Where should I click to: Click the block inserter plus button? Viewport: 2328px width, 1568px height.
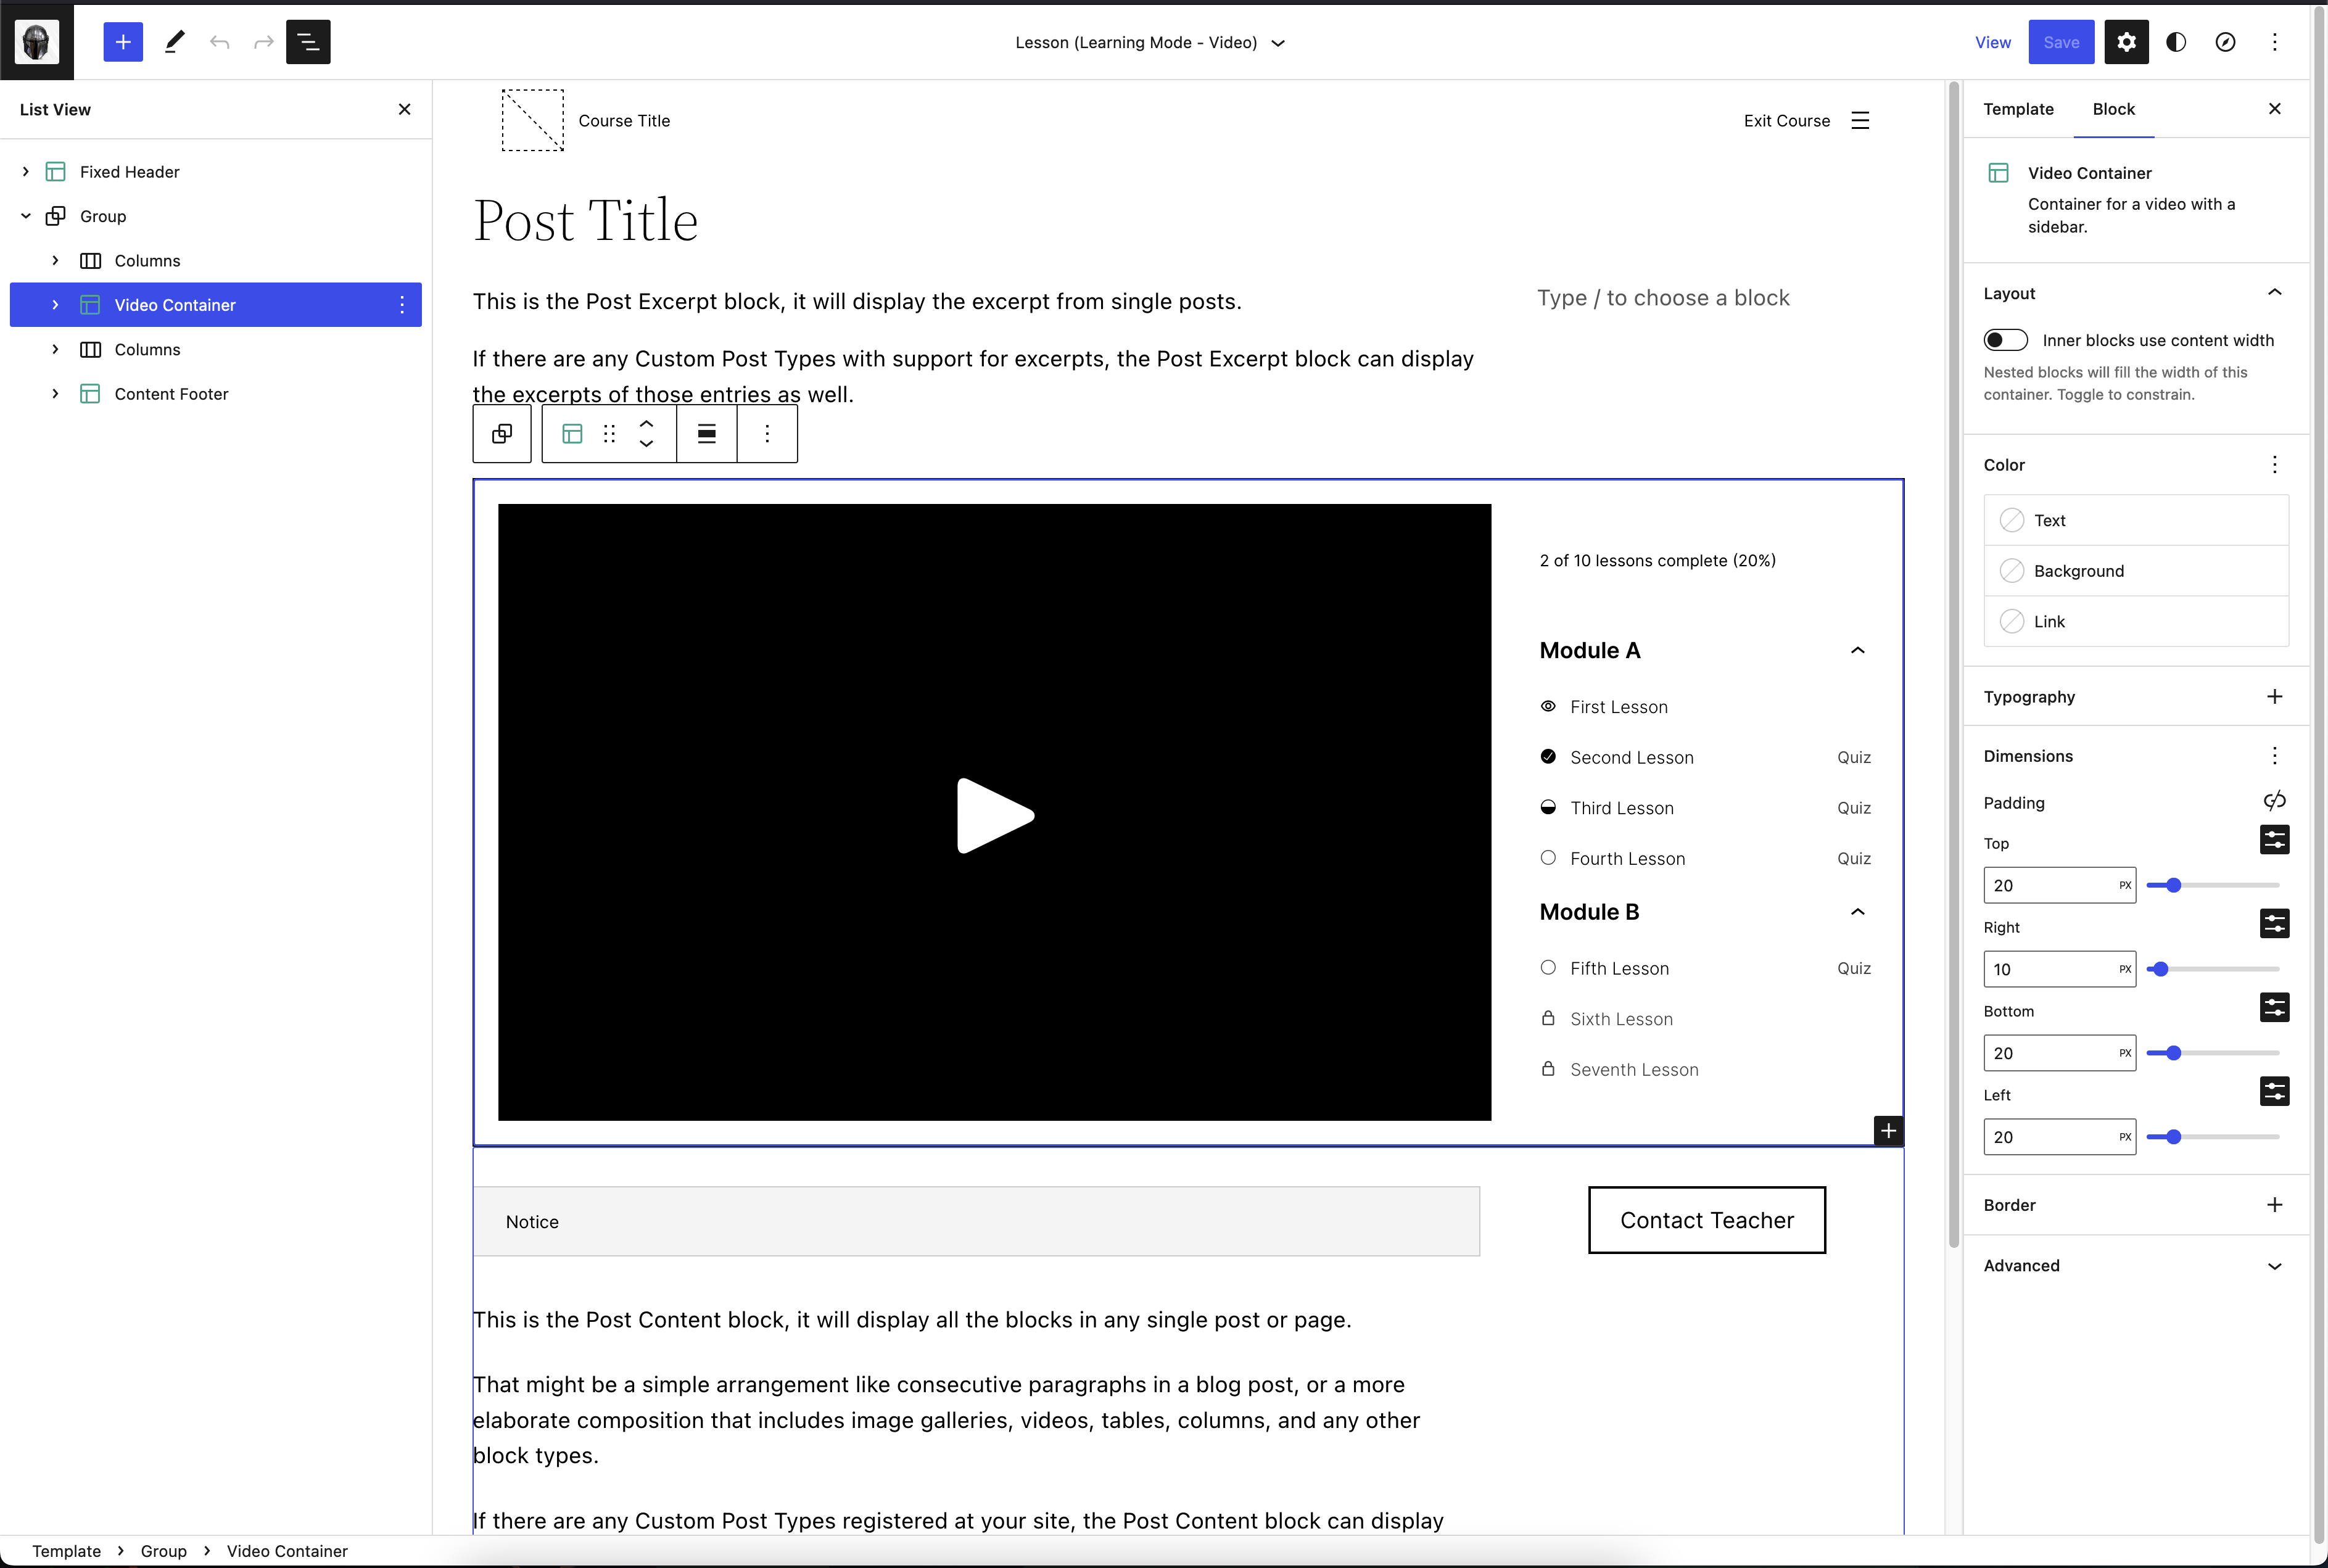coord(123,42)
